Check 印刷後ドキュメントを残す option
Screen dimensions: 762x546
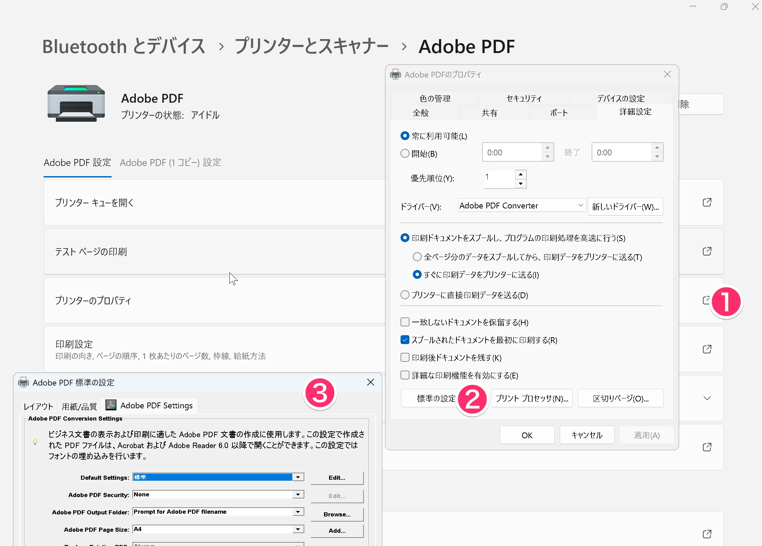[x=405, y=357]
